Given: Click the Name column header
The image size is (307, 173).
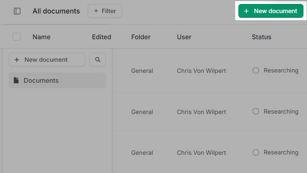Looking at the screenshot, I should click(x=42, y=37).
